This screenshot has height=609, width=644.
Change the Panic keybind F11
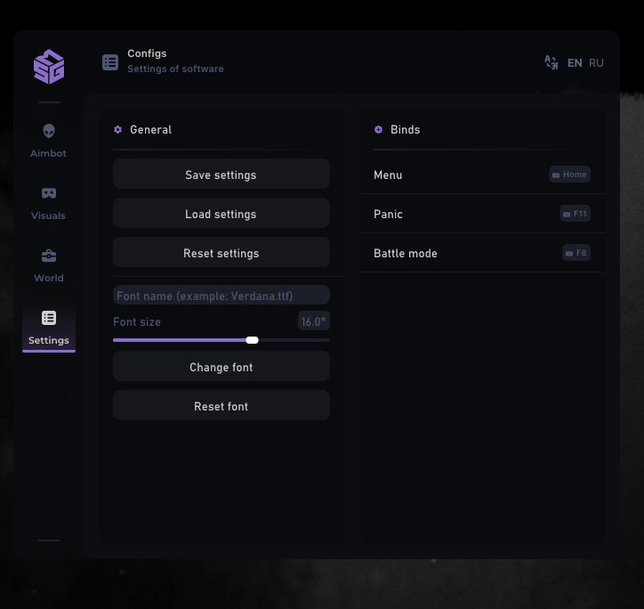575,214
